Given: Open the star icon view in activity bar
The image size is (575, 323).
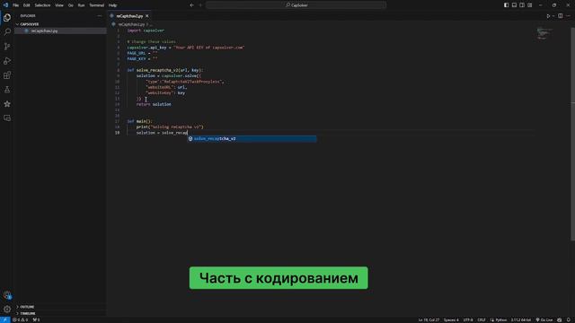Looking at the screenshot, I should [x=7, y=104].
